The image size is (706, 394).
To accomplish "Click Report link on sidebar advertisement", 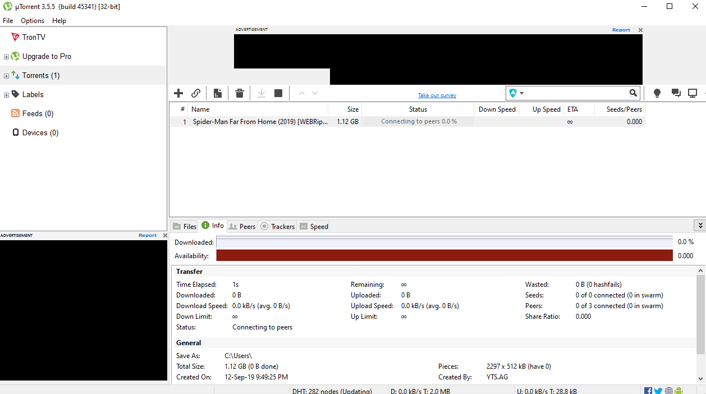I will [148, 235].
